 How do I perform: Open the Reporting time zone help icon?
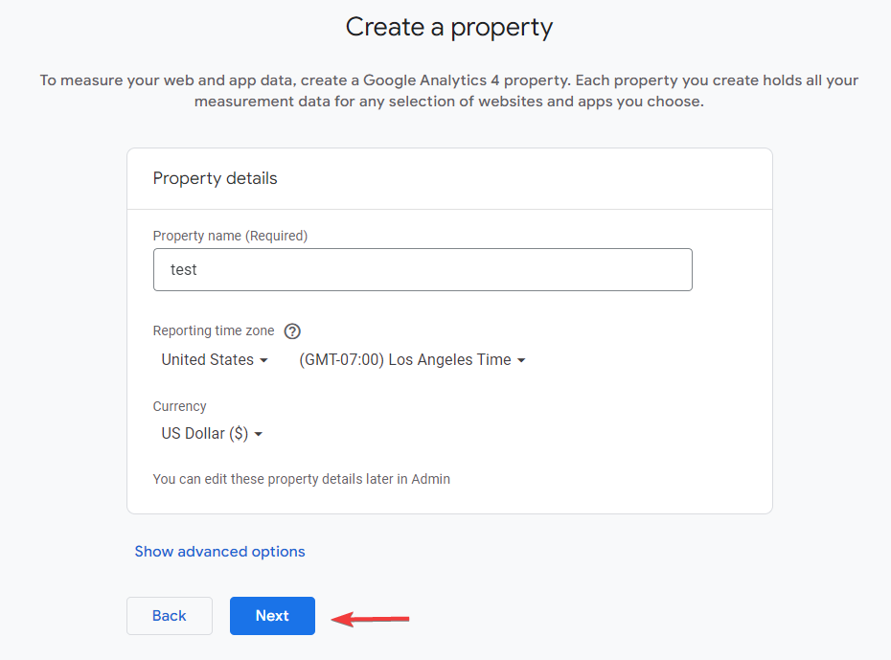[x=292, y=330]
